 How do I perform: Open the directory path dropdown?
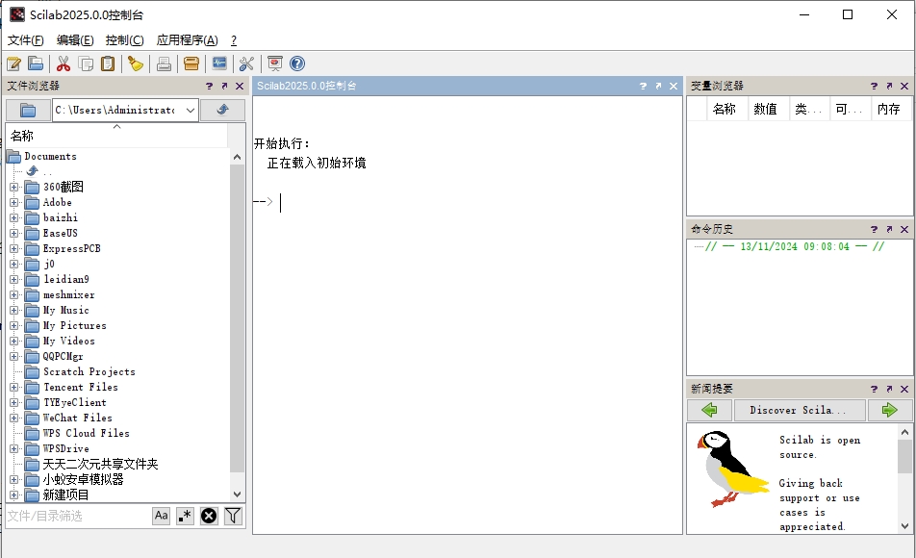[190, 111]
